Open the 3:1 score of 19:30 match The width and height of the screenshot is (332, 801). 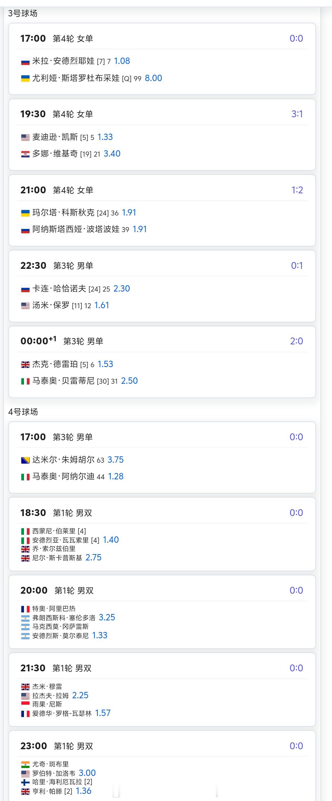[297, 114]
